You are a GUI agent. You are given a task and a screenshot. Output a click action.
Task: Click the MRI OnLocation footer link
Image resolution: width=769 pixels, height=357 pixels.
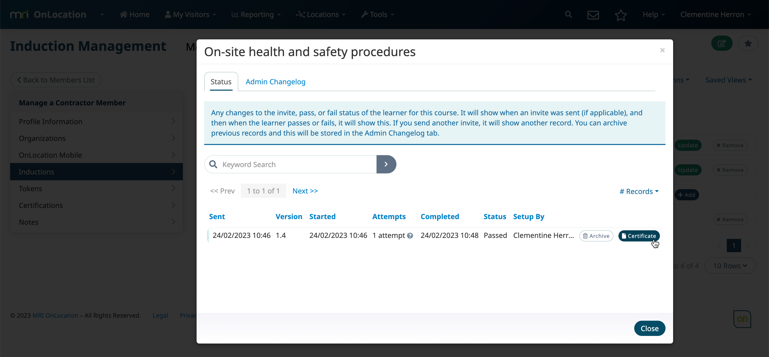pos(55,315)
